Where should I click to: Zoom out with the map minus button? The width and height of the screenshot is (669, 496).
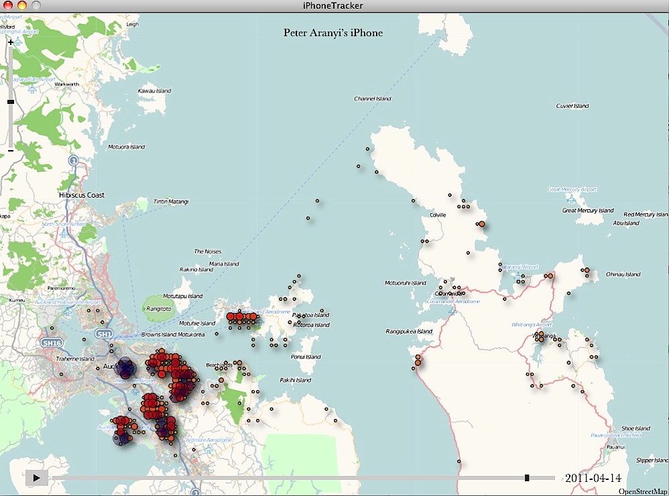(11, 151)
